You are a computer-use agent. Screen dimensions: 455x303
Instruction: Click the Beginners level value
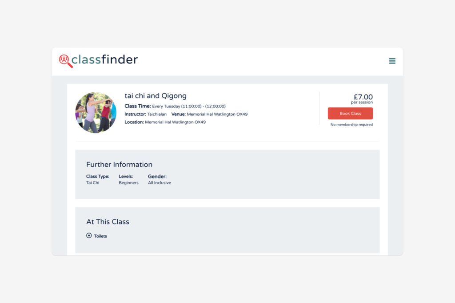click(x=128, y=183)
